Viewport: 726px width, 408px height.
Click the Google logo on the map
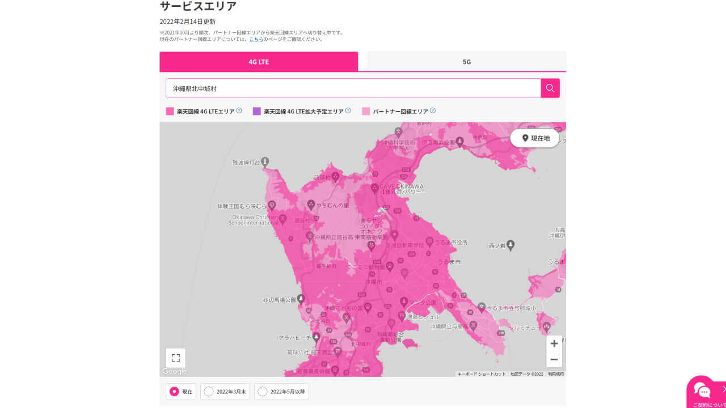pyautogui.click(x=174, y=371)
